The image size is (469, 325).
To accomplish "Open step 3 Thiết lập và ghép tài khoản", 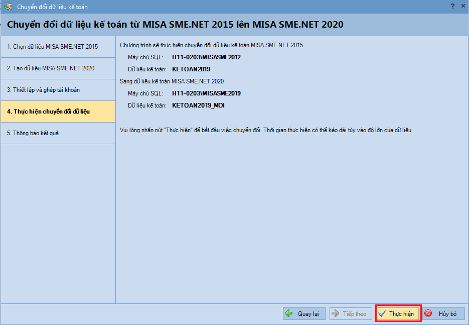I will coord(58,90).
